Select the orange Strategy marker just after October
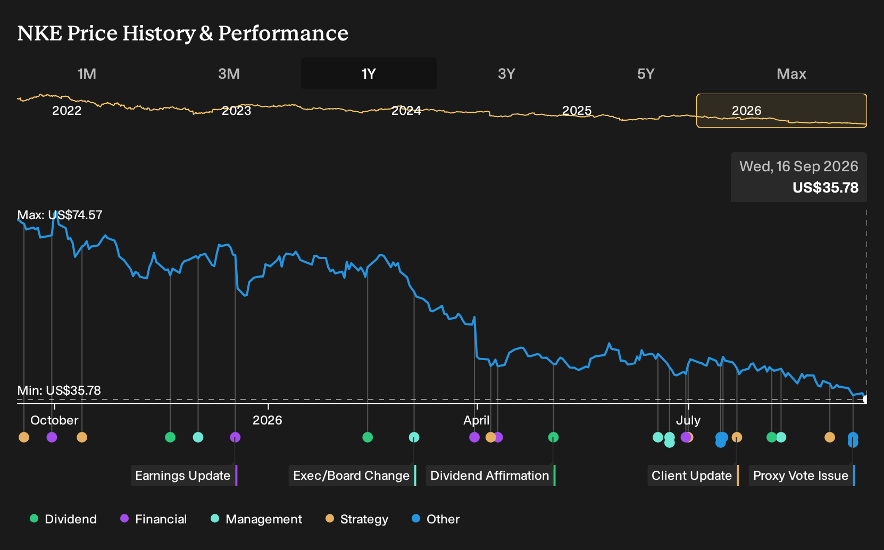 (x=82, y=437)
